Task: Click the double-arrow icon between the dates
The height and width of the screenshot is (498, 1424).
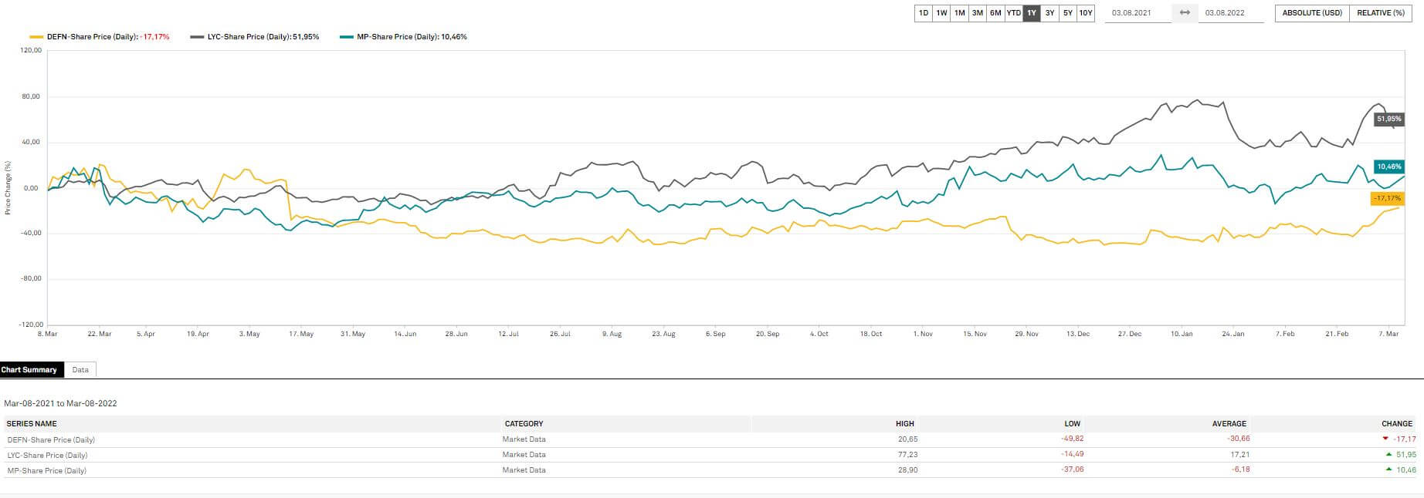Action: 1185,13
